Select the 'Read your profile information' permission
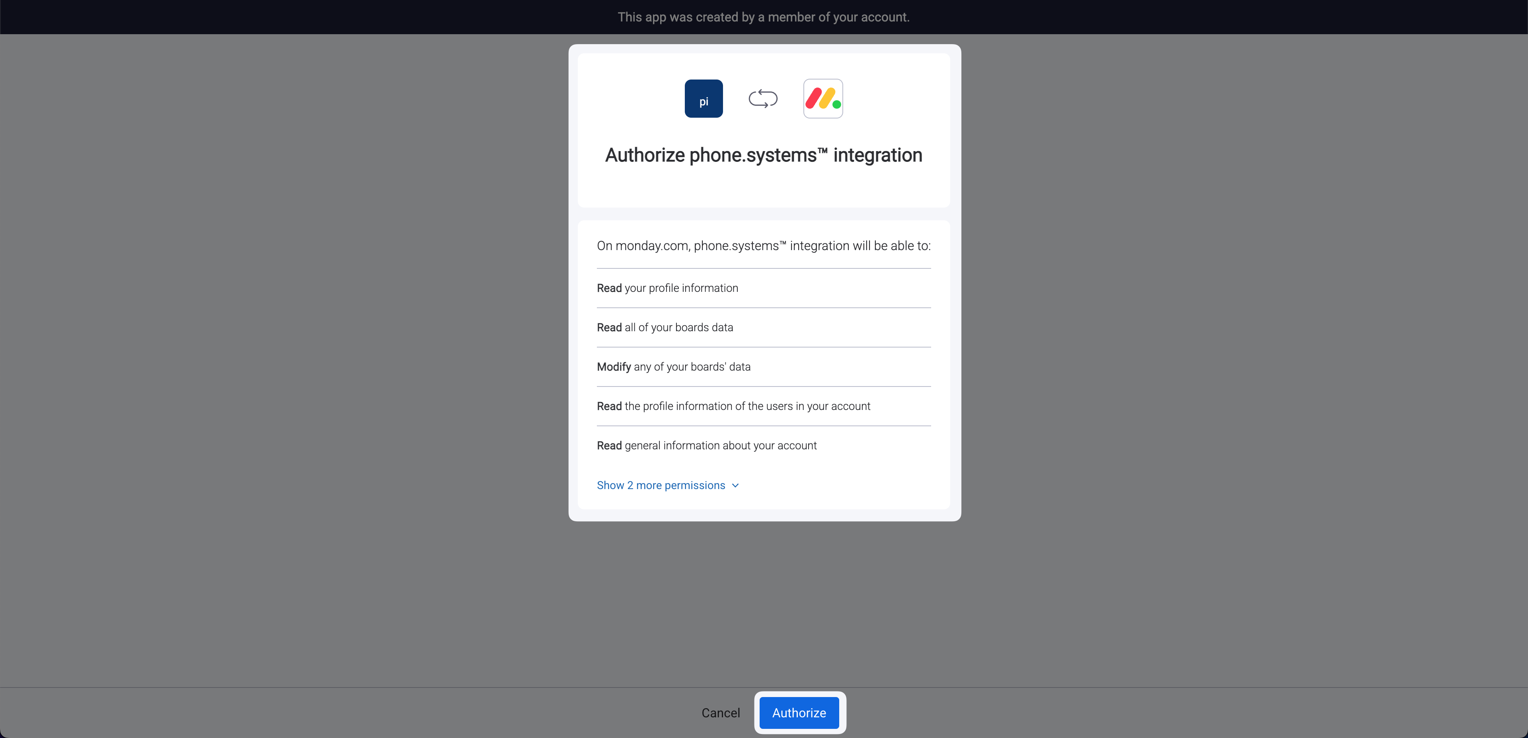Image resolution: width=1528 pixels, height=738 pixels. click(x=764, y=288)
